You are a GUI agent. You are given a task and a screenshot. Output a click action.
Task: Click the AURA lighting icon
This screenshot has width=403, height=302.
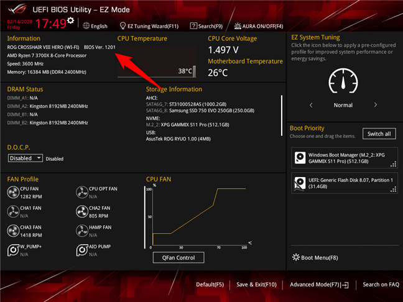coord(238,26)
